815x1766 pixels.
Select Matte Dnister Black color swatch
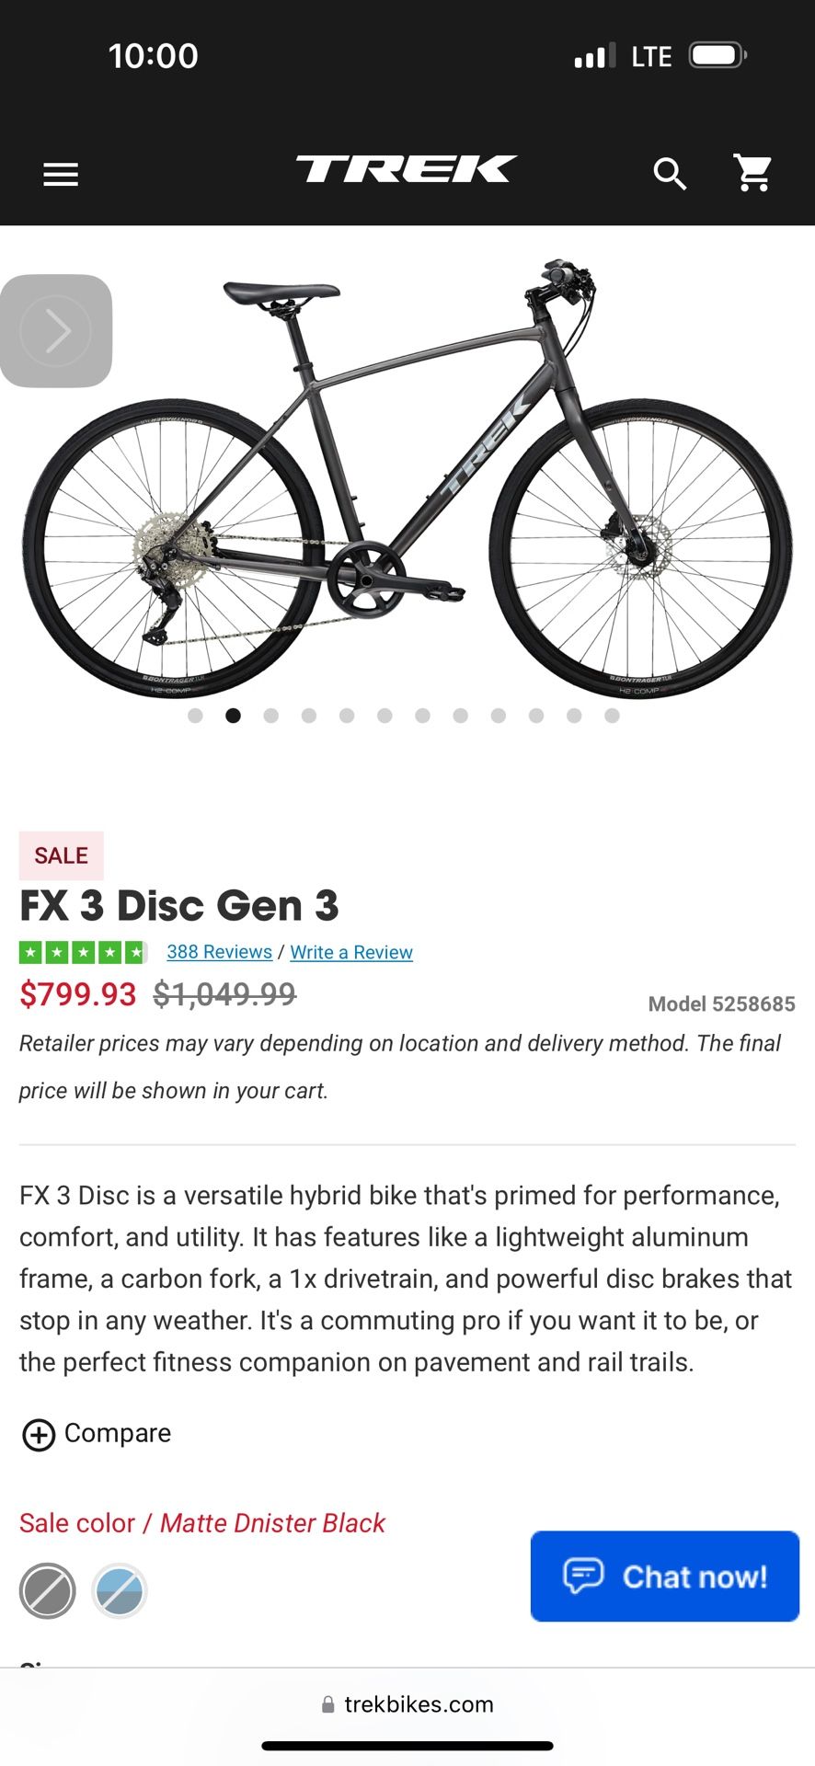tap(48, 1590)
